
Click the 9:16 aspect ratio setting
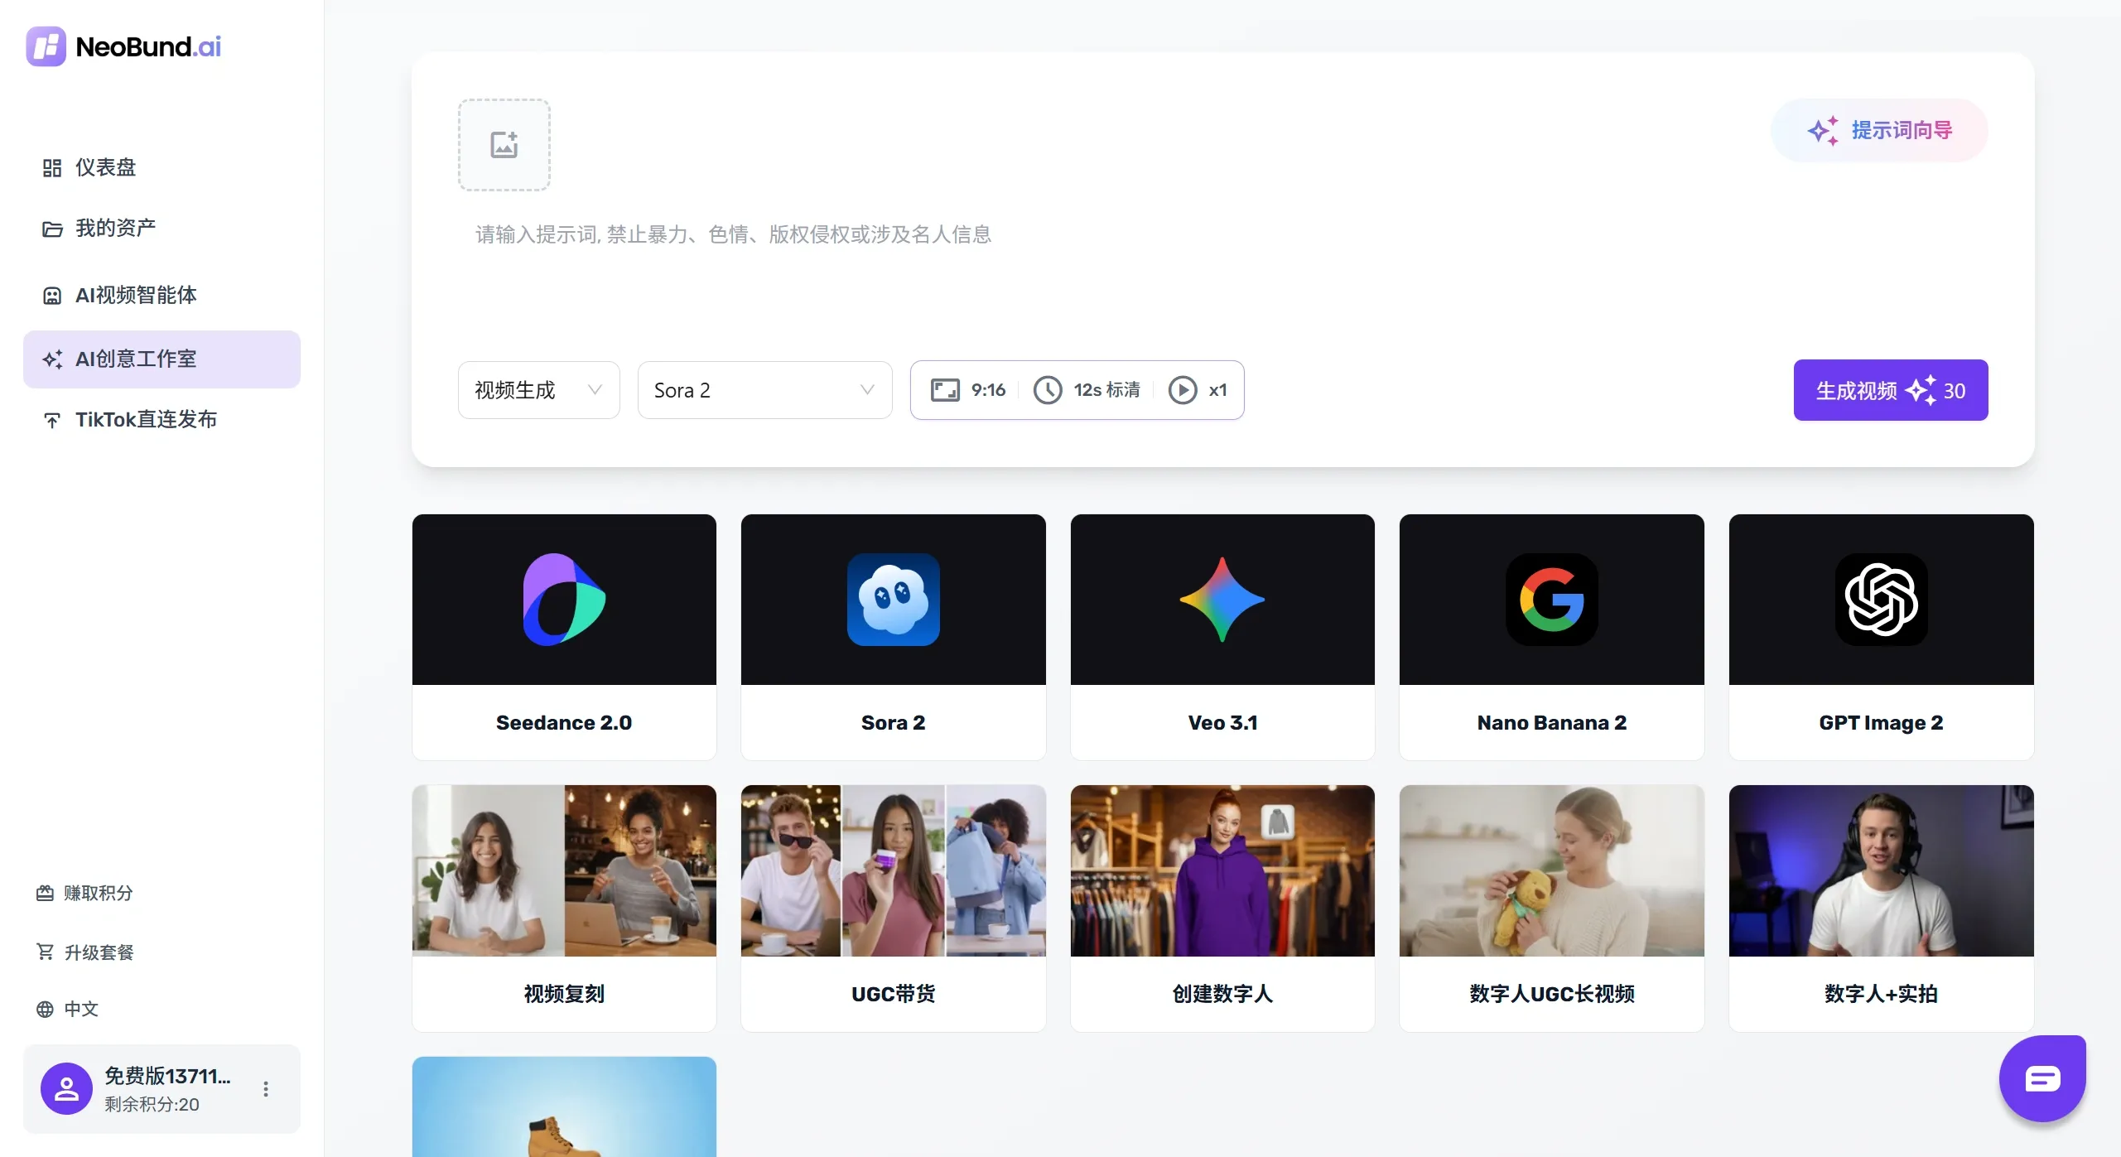click(968, 390)
